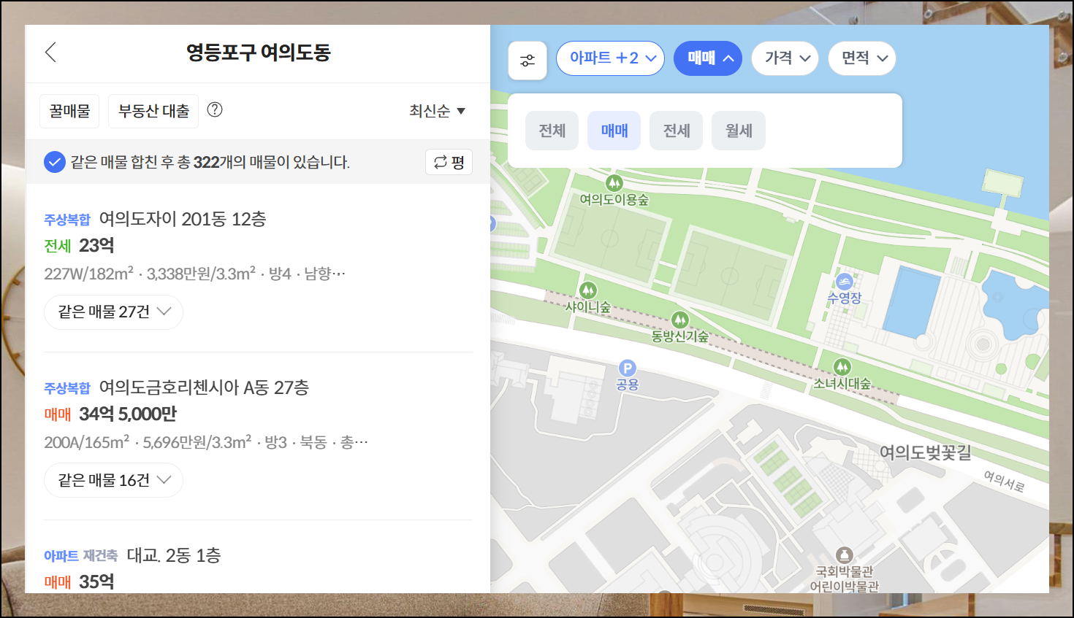
Task: Open the filter settings slider icon
Action: pos(528,61)
